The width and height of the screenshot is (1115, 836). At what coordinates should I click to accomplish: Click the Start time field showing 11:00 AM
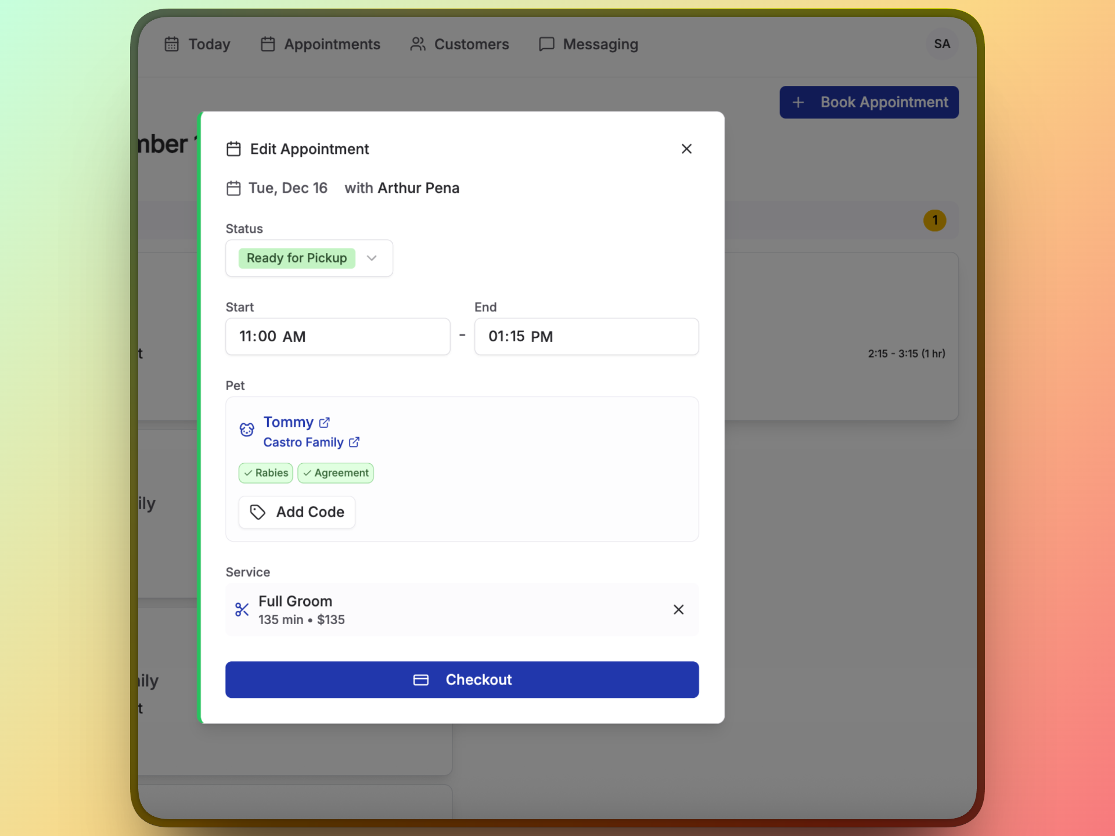coord(337,336)
